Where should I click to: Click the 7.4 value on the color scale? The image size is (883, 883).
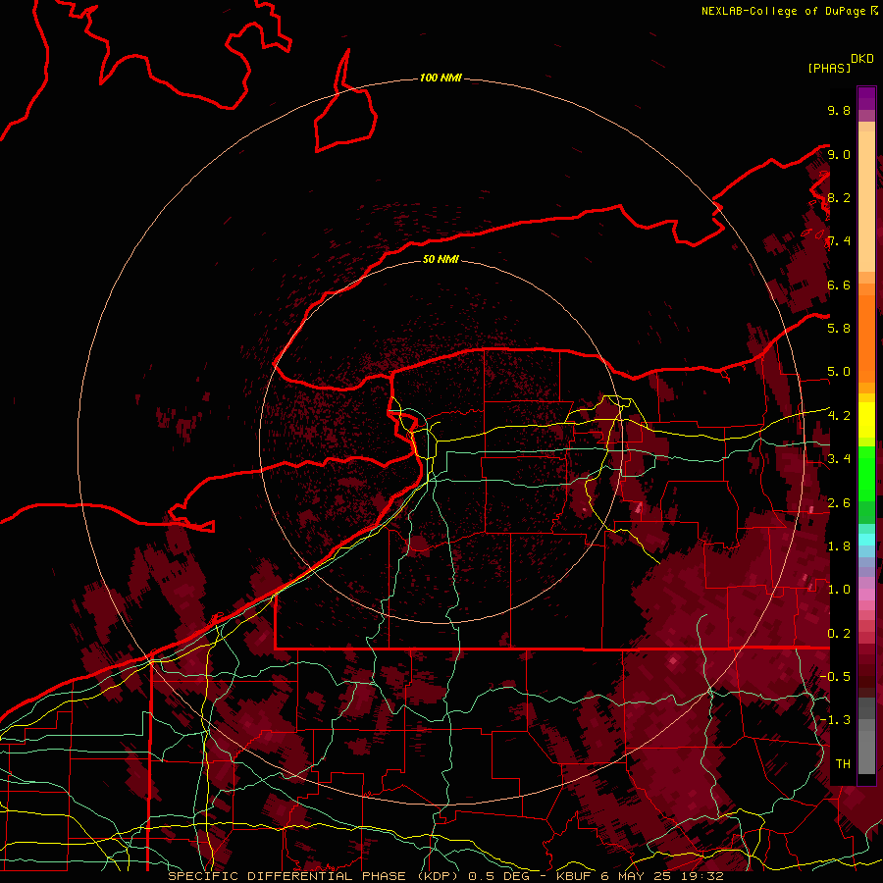839,241
